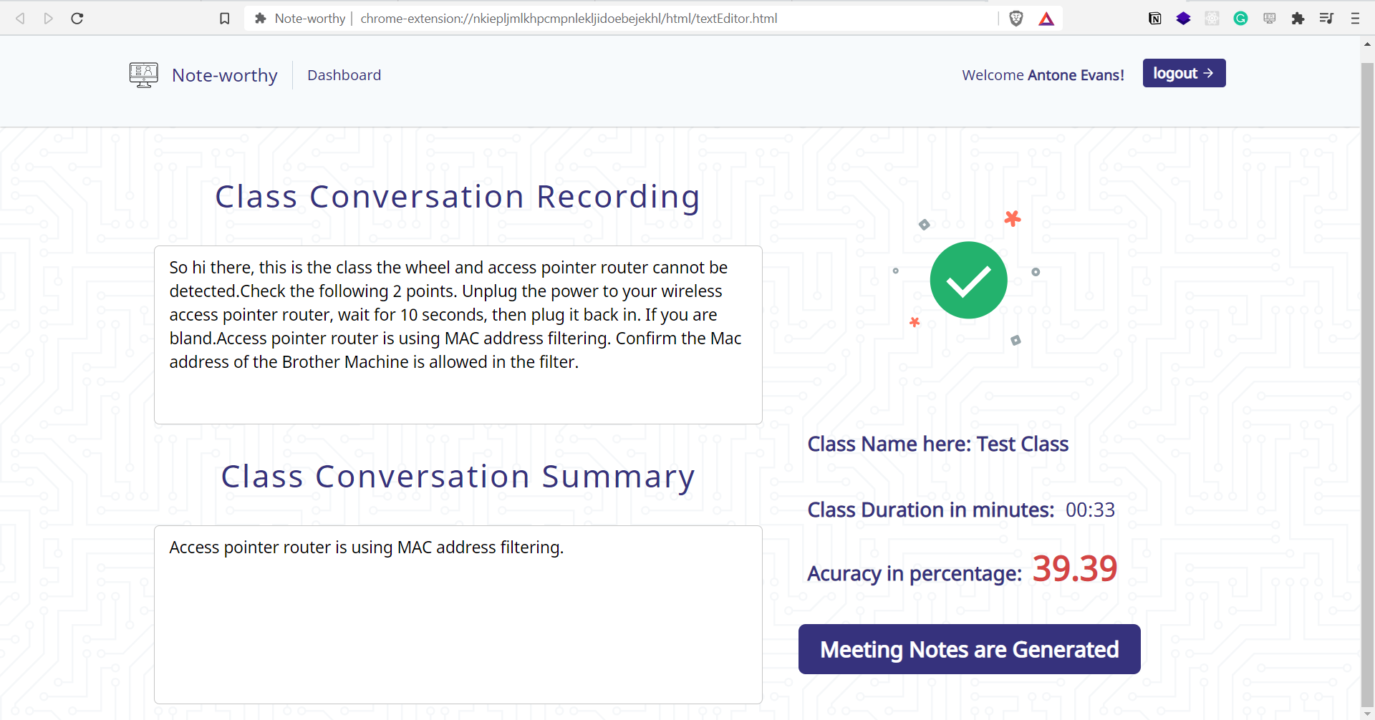This screenshot has height=720, width=1375.
Task: Click the browser forward arrow
Action: pyautogui.click(x=48, y=19)
